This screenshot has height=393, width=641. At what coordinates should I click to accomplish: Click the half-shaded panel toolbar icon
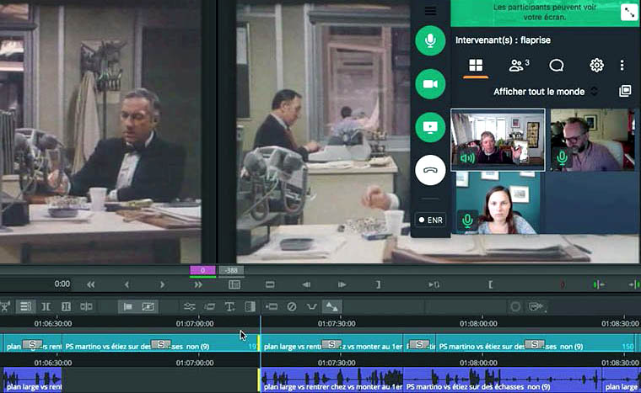pyautogui.click(x=250, y=306)
